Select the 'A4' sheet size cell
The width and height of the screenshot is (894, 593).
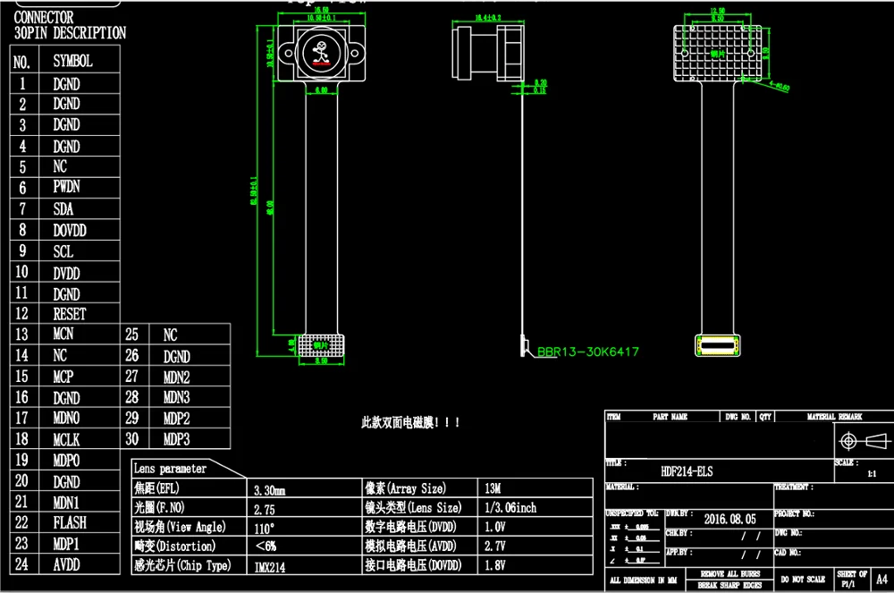tap(881, 580)
